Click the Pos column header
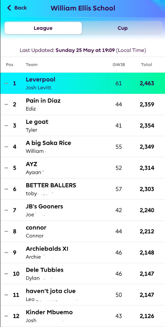This screenshot has height=327, width=165. 10,65
